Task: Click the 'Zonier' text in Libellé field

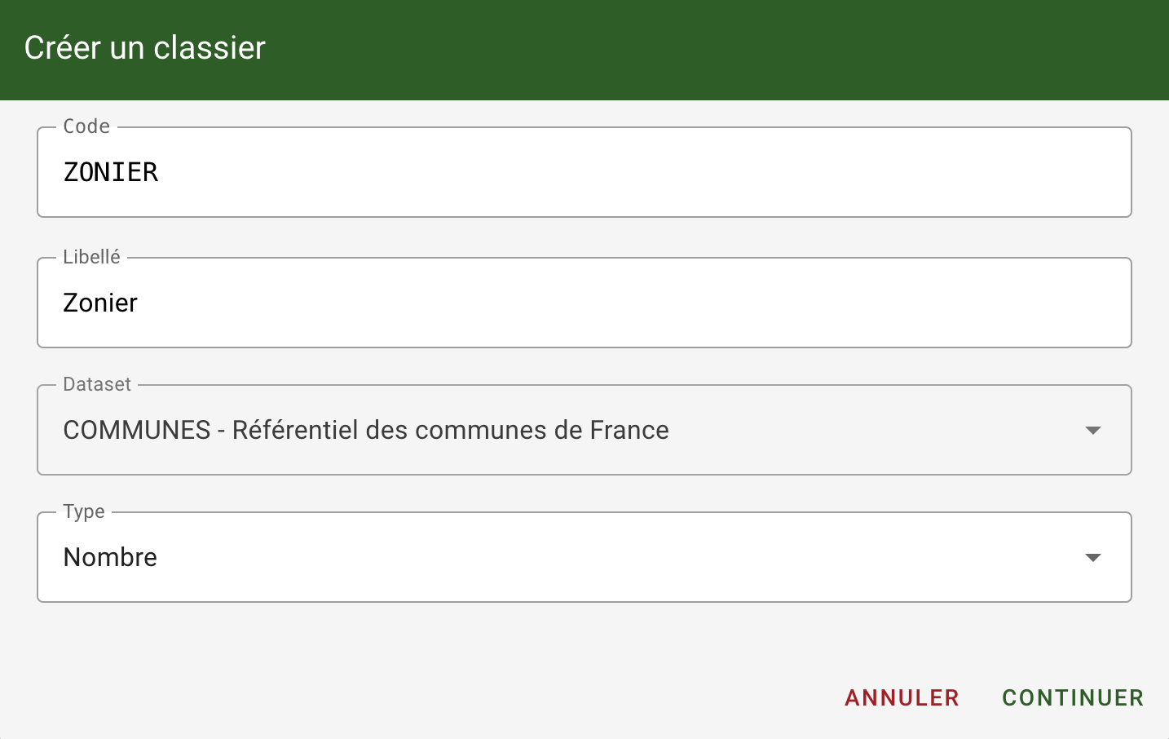Action: 100,303
